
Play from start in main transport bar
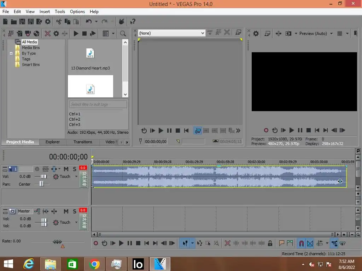click(113, 243)
